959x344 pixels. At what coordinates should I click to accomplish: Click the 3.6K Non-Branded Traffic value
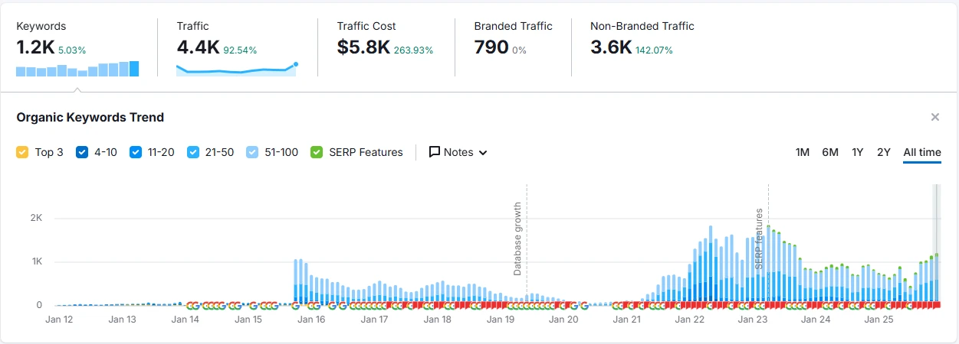[x=611, y=48]
